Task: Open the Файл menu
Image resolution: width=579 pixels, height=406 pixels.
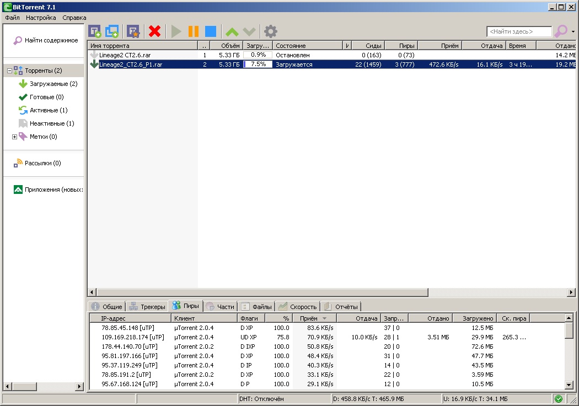Action: click(12, 17)
